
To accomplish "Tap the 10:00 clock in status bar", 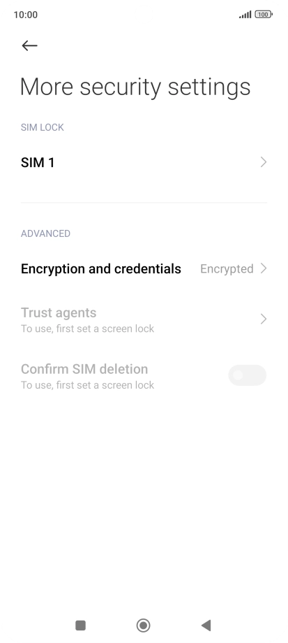I will (x=25, y=15).
